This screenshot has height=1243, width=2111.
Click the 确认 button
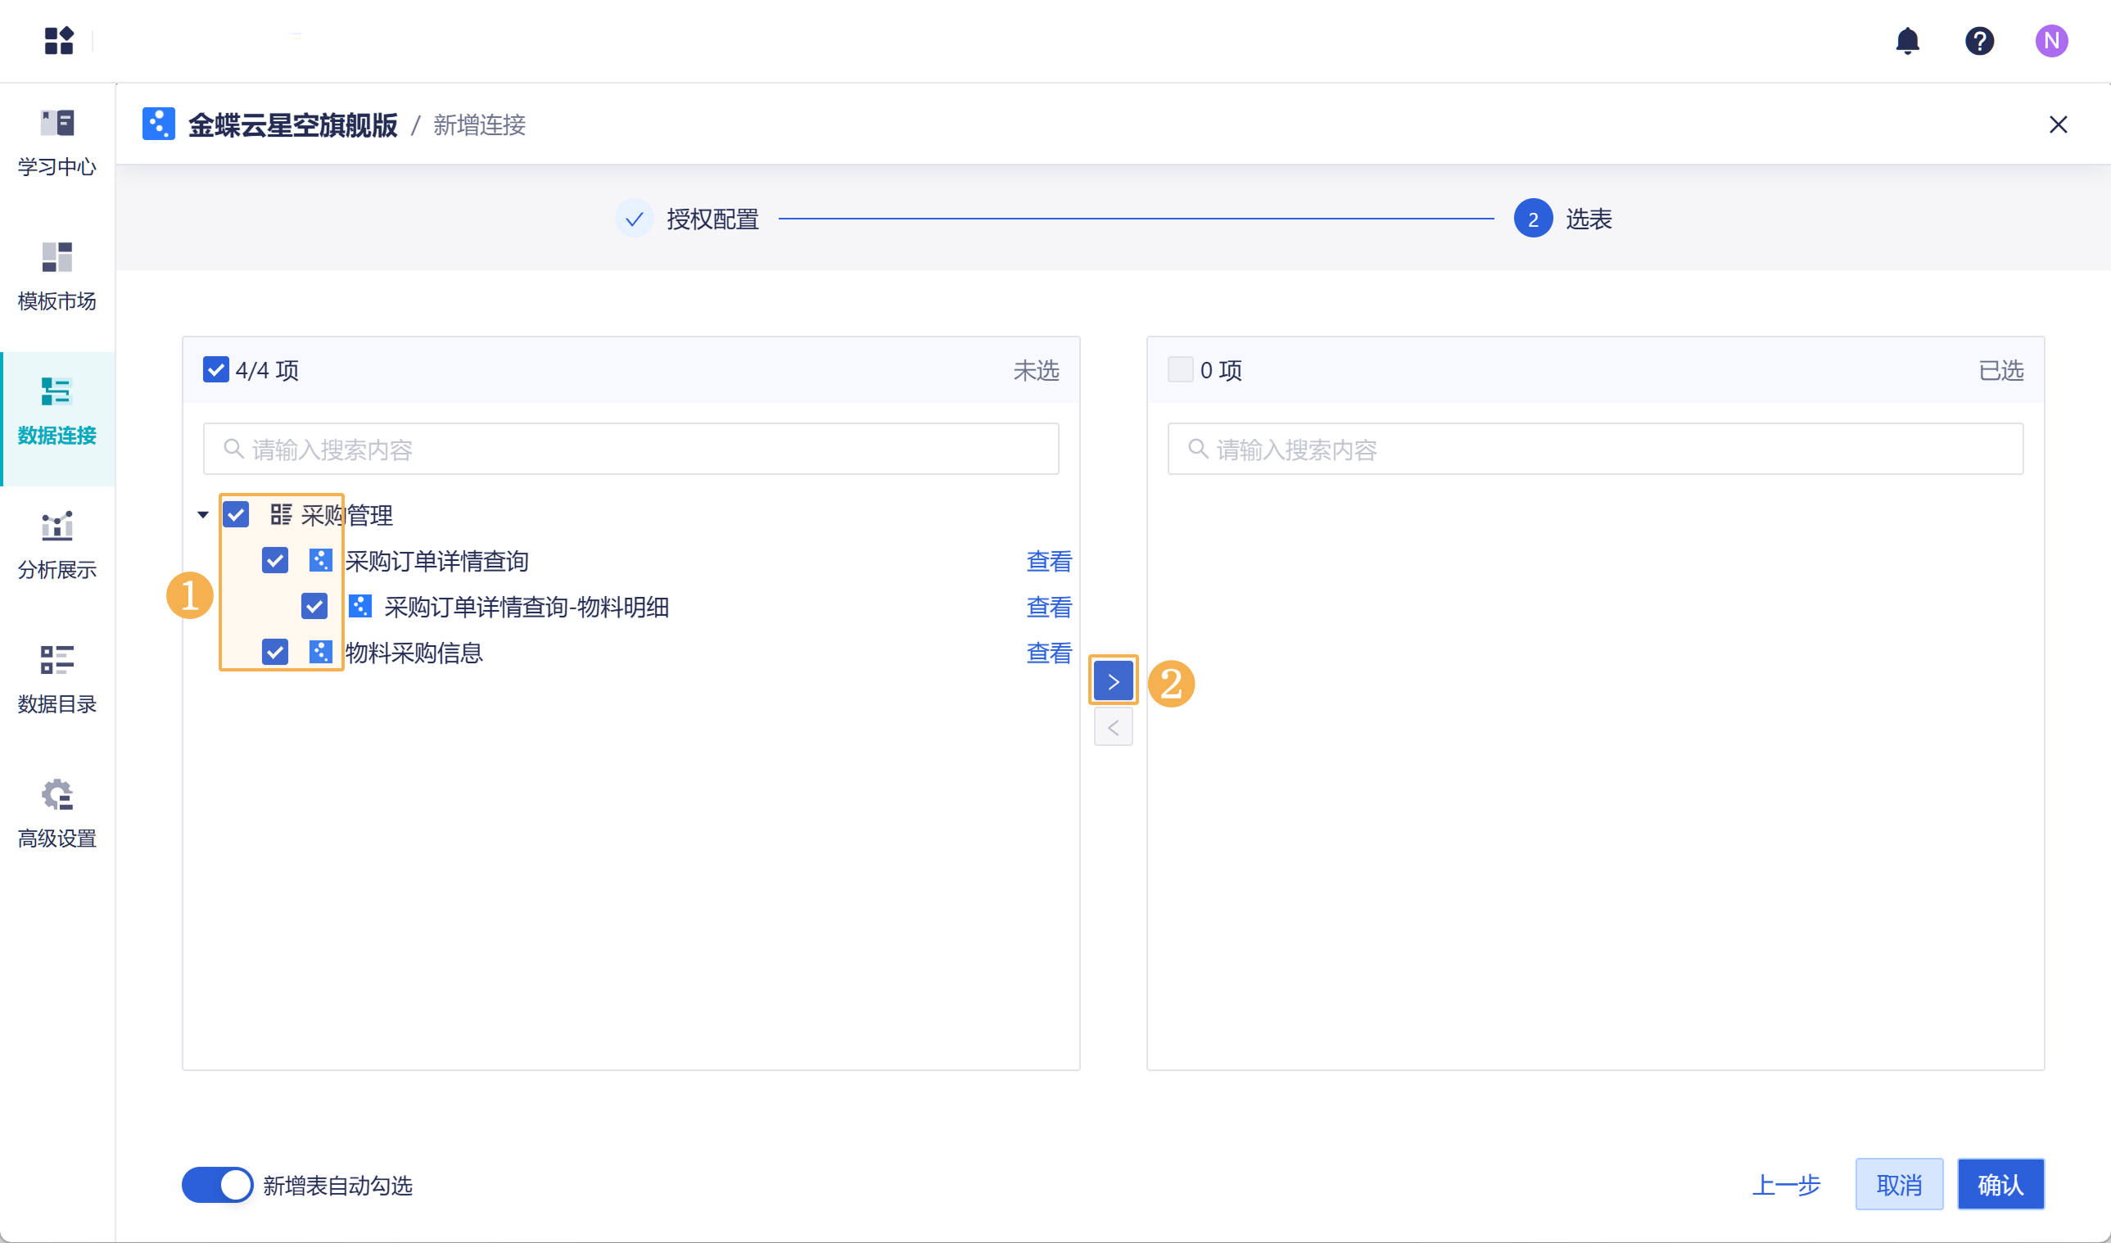tap(2000, 1184)
